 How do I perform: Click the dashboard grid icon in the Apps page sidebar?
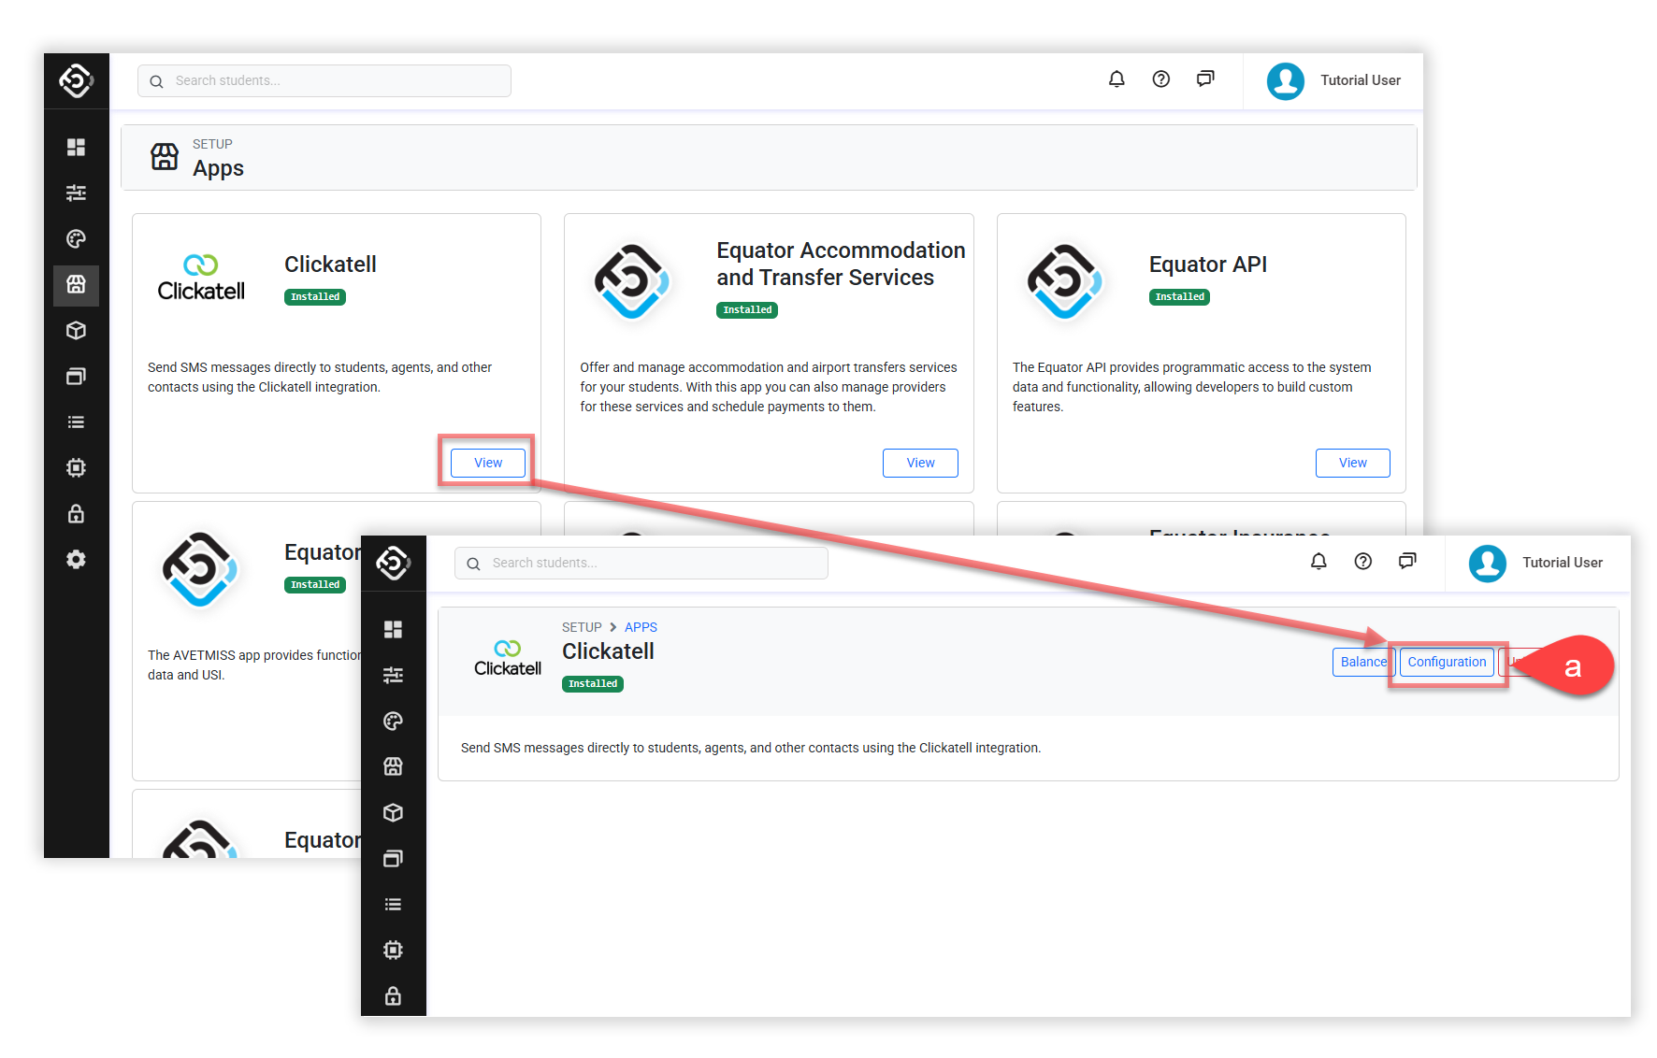coord(76,147)
